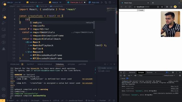The height and width of the screenshot is (102, 182).
Task: Switch to DevTools Elements tab
Action: click(132, 73)
